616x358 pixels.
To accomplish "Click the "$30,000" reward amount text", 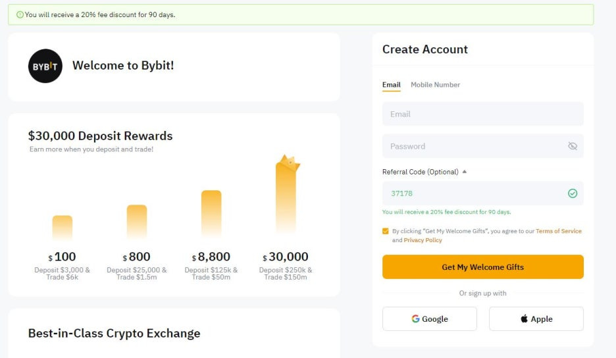I will coord(286,257).
